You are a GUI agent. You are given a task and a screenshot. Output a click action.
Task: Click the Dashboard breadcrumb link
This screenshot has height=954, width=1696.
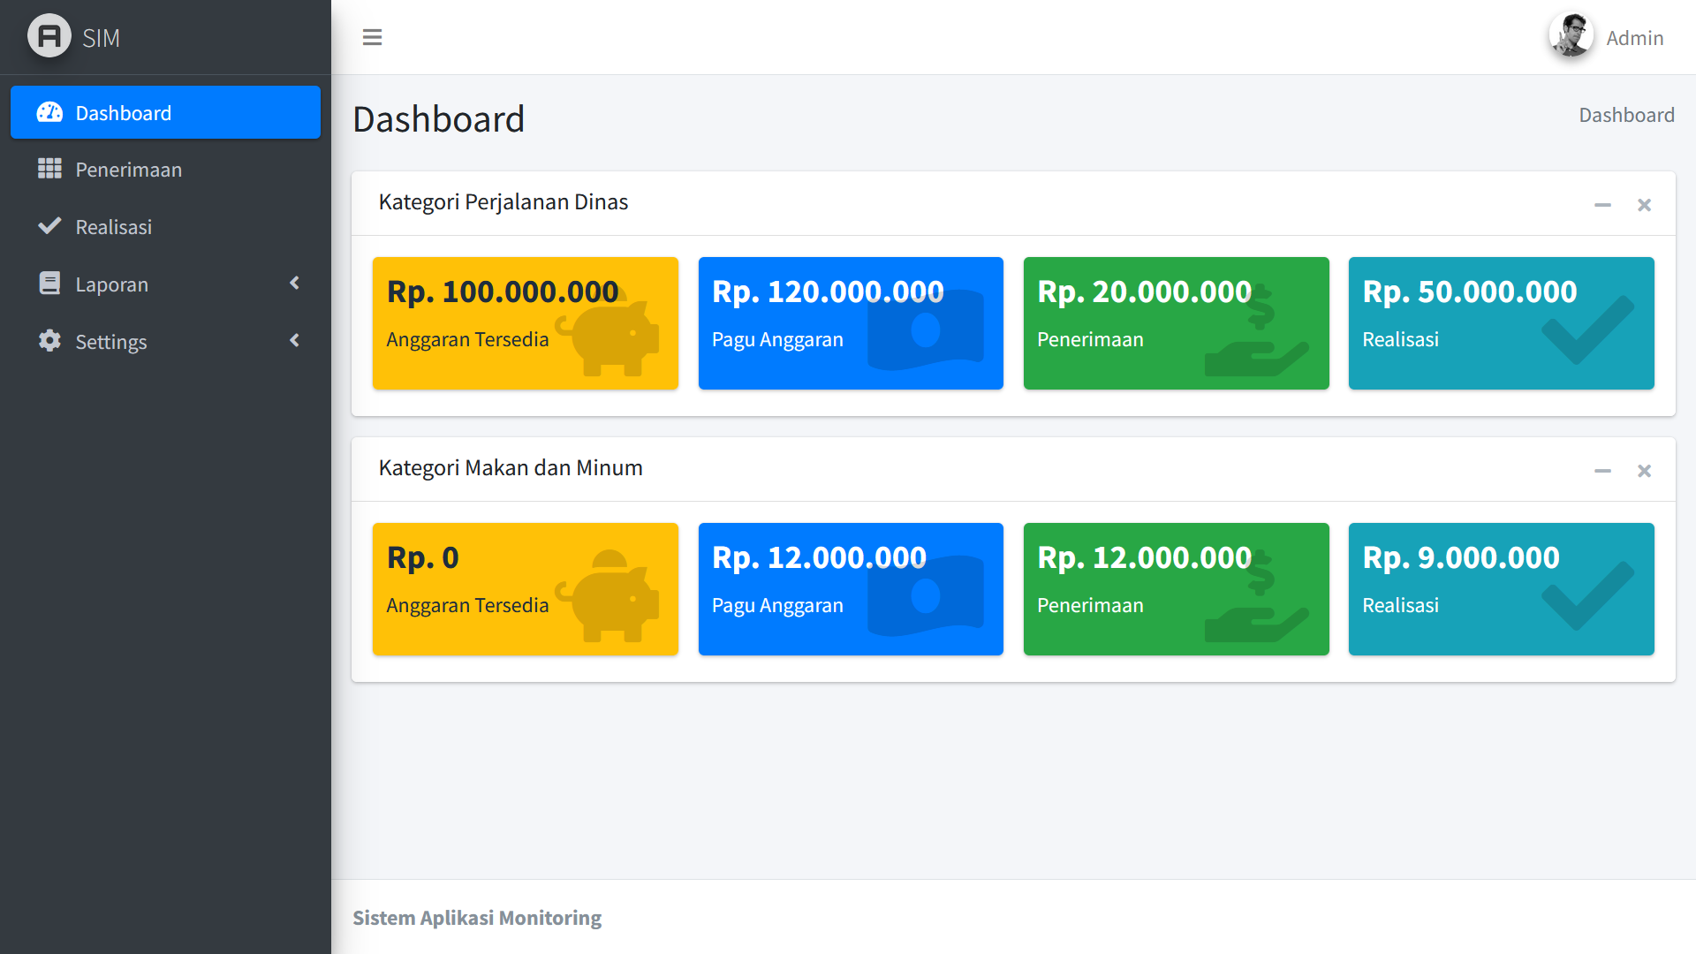pyautogui.click(x=1626, y=115)
